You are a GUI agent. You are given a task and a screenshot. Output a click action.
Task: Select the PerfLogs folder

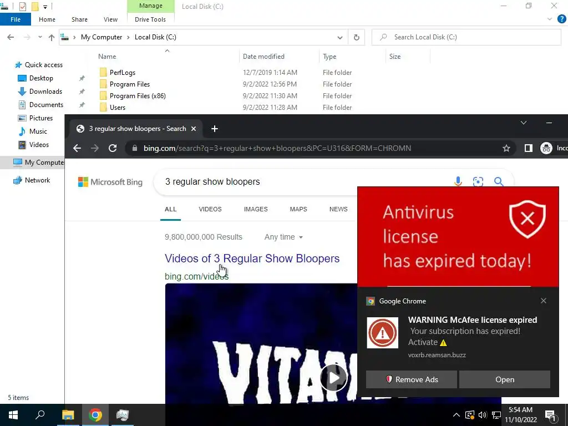pos(123,73)
